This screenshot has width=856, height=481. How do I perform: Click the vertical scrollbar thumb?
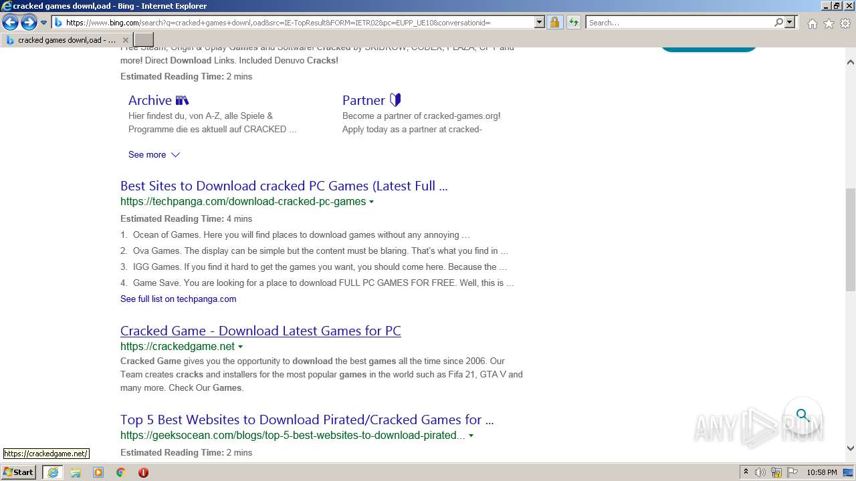pos(851,239)
